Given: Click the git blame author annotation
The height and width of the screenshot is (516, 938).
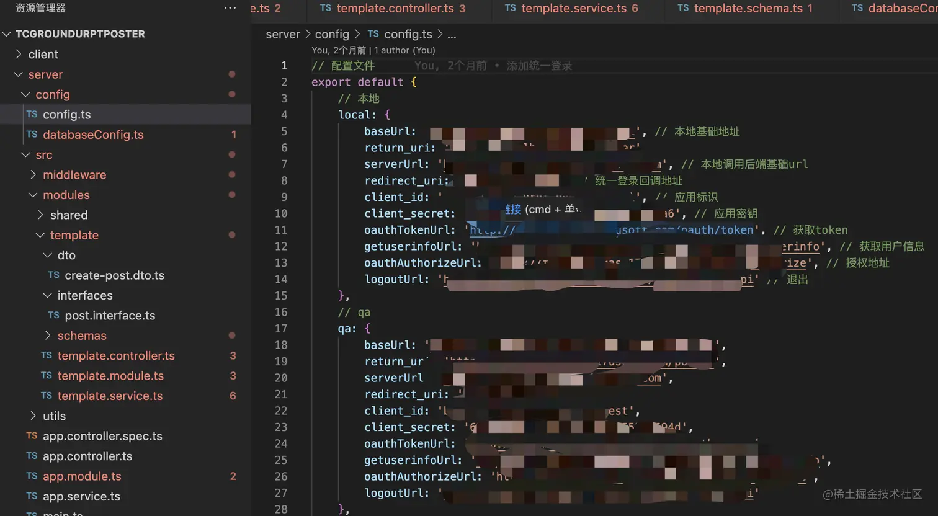Looking at the screenshot, I should click(373, 50).
